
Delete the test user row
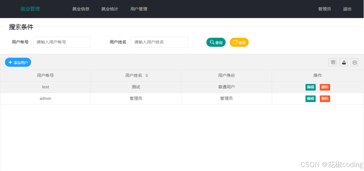click(325, 87)
